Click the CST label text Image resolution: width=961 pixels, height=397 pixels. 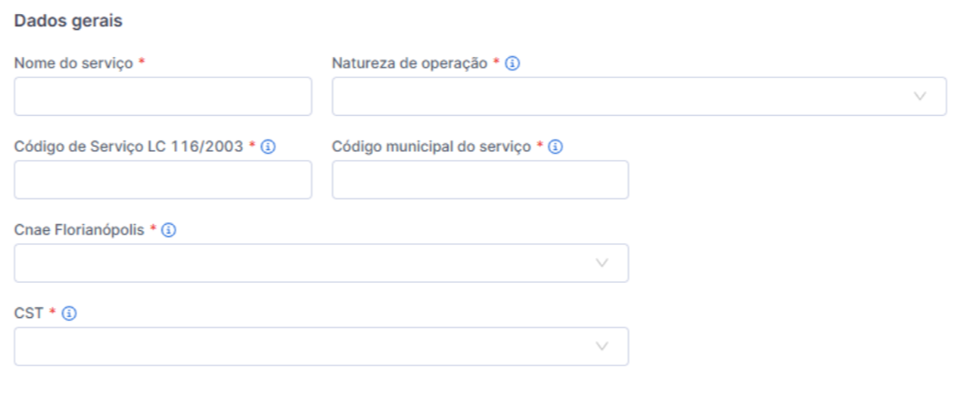tap(28, 314)
